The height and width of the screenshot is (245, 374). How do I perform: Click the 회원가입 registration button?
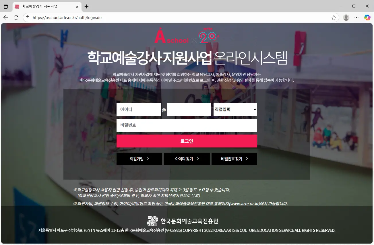(139, 159)
